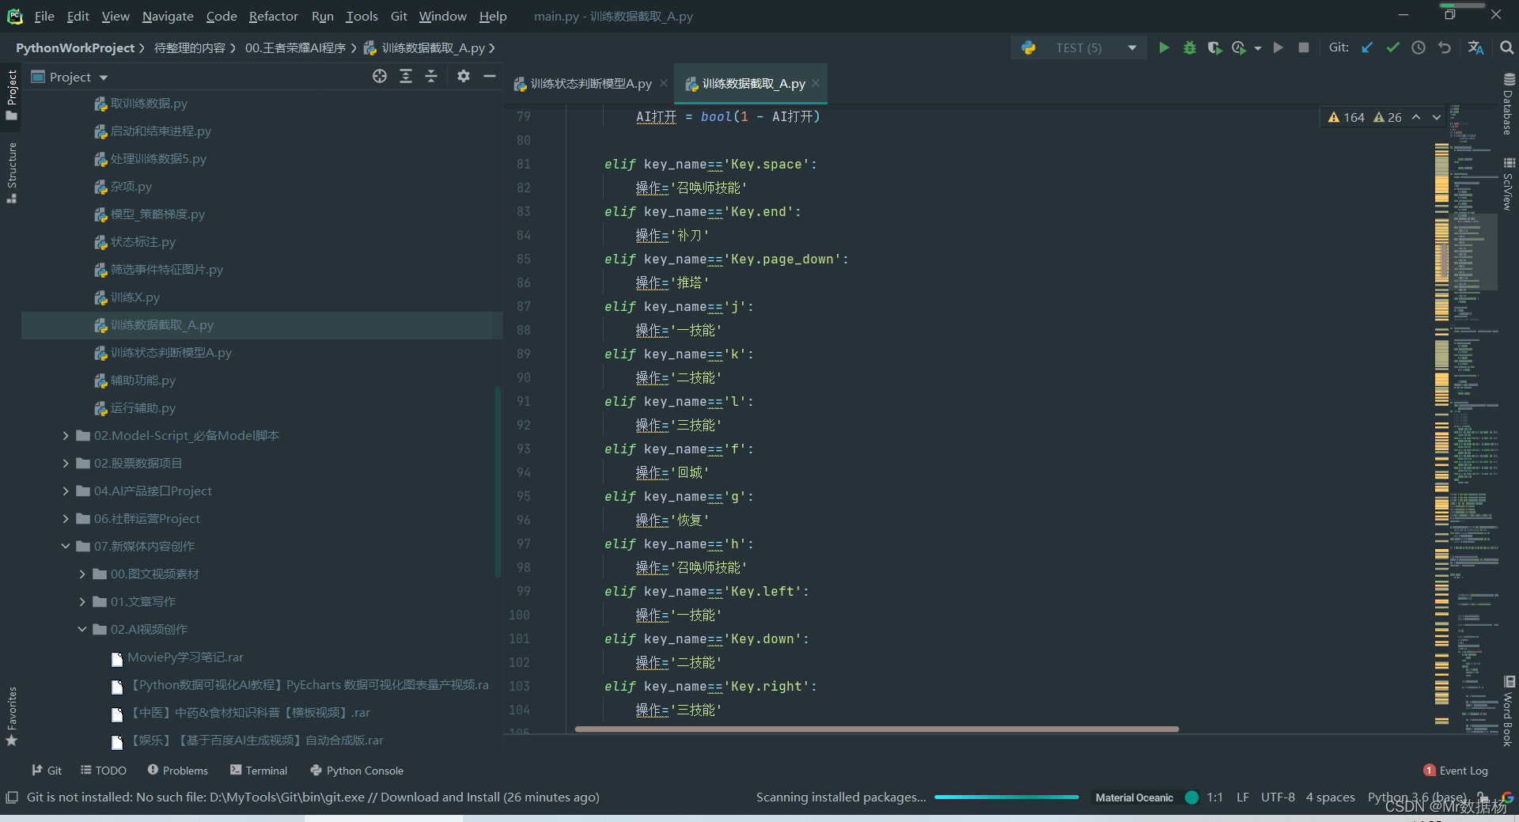Click the Project tree vertical scrollbar
The height and width of the screenshot is (822, 1519).
[498, 481]
